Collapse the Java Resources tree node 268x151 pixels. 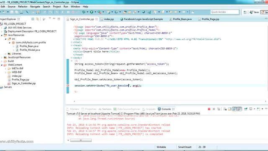2,35
